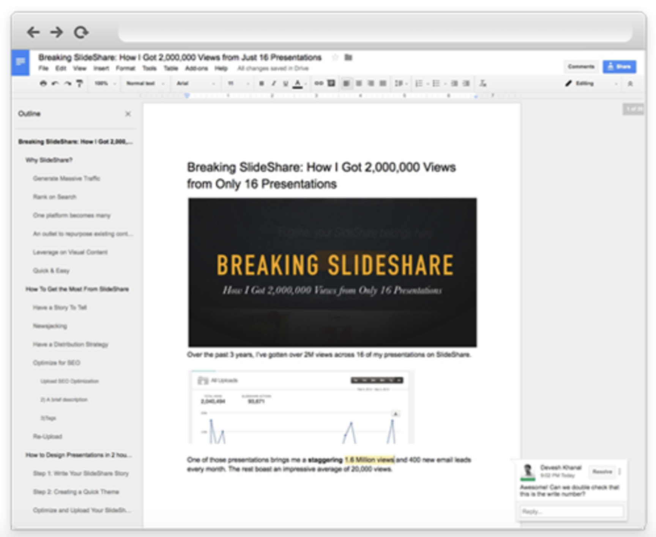This screenshot has width=656, height=537.
Task: Click the SlideShare analytics chart image
Action: 301,407
